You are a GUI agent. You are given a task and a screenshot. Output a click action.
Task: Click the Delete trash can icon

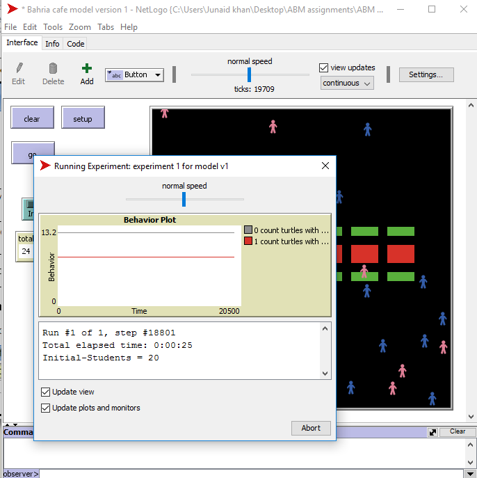coord(53,68)
